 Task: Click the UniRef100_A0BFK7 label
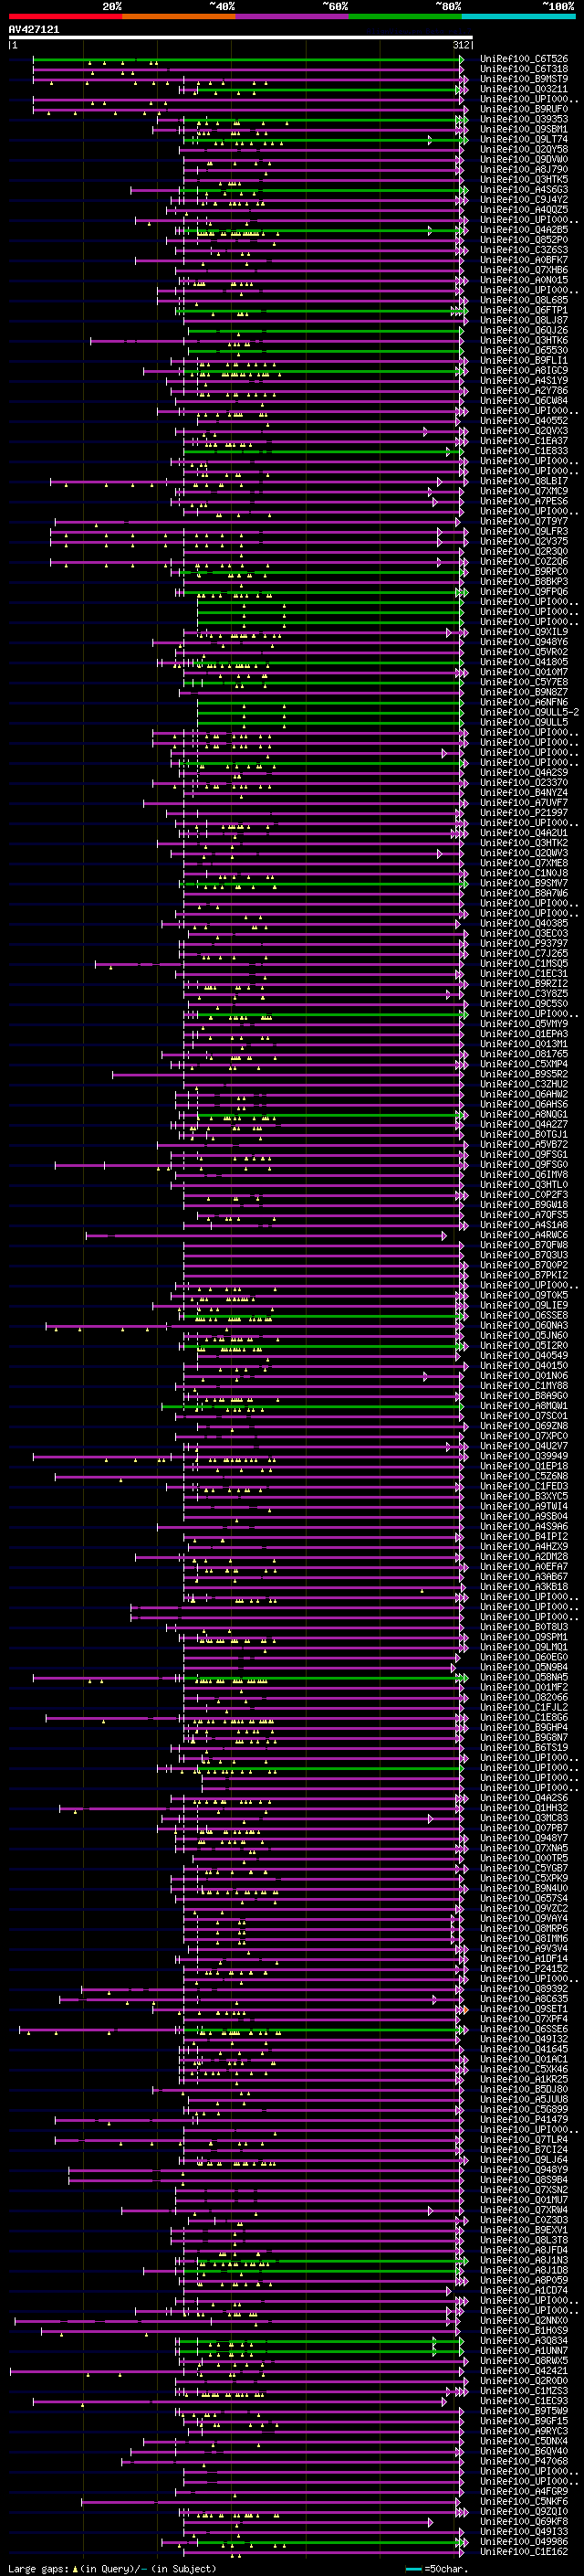tap(524, 261)
